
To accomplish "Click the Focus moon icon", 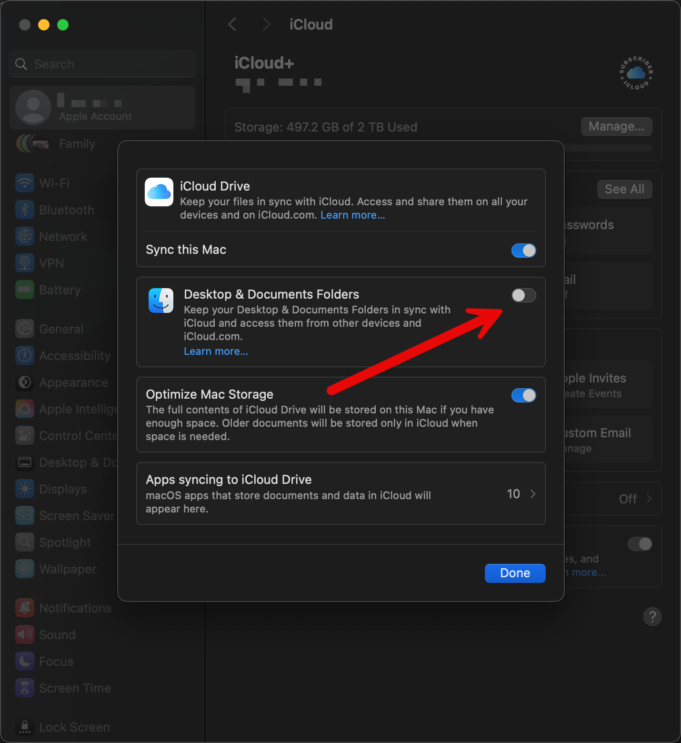I will point(25,661).
